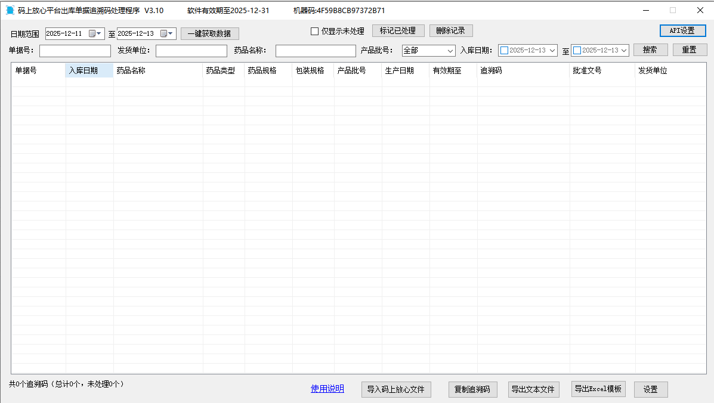714x403 pixels.
Task: Click 重置 to reset search filters
Action: tap(690, 50)
